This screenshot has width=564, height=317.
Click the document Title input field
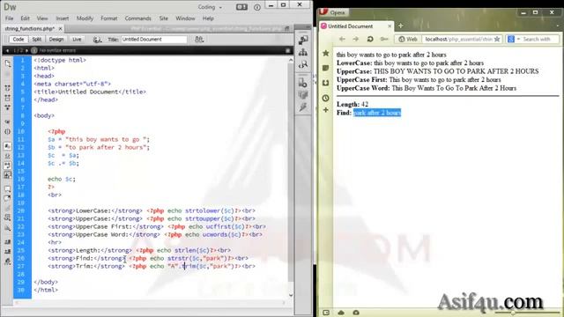click(154, 39)
